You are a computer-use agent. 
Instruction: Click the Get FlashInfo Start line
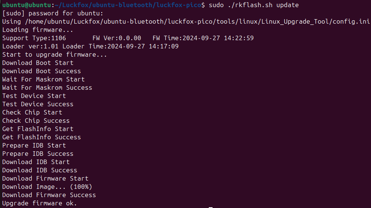pos(38,129)
